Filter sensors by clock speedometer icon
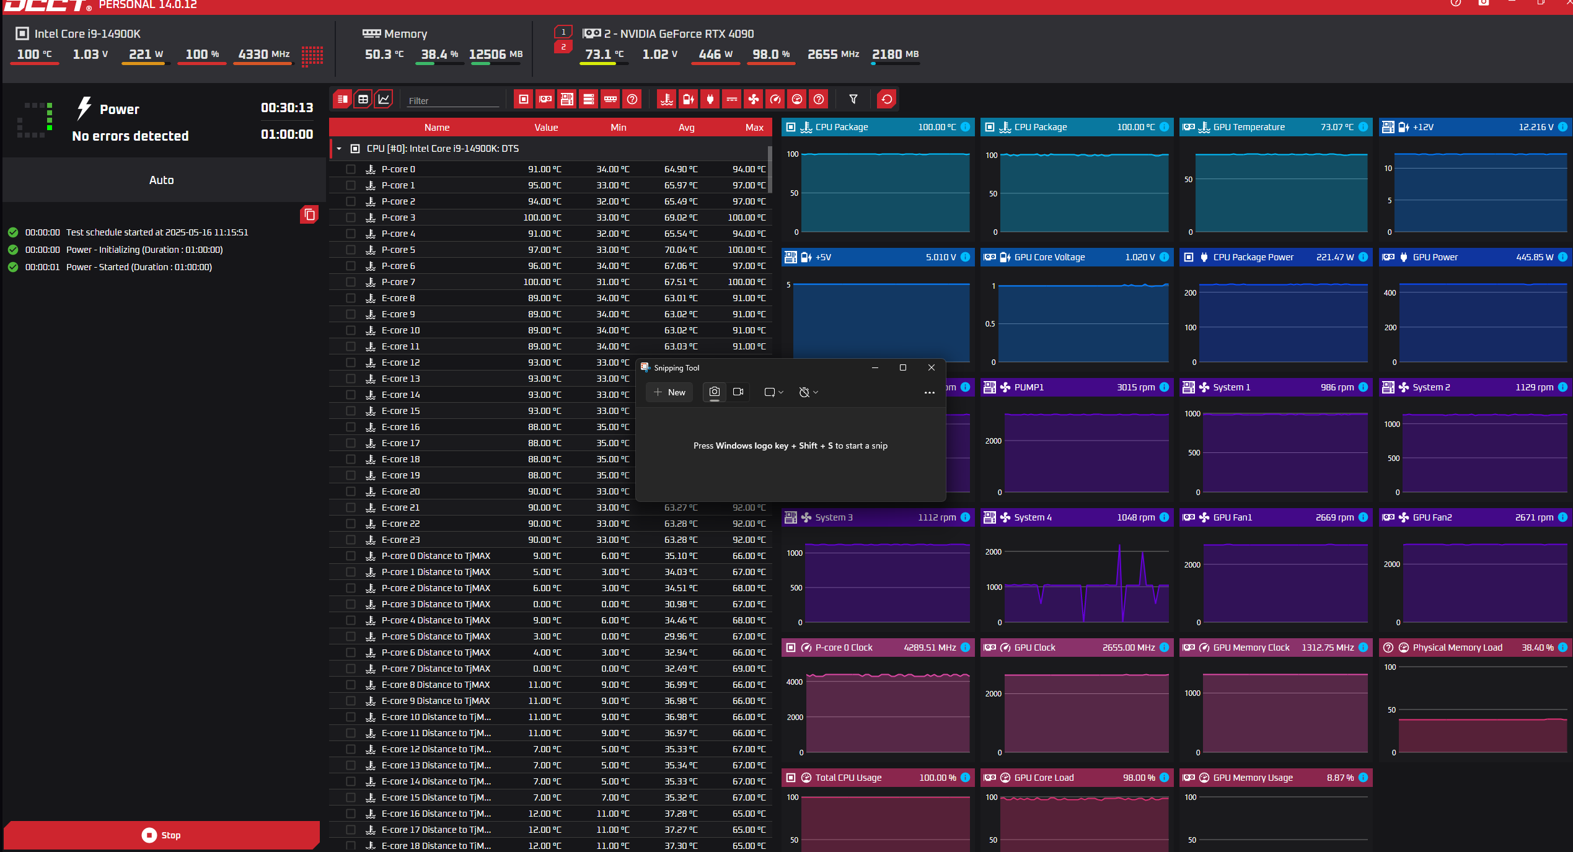1573x852 pixels. pos(775,99)
